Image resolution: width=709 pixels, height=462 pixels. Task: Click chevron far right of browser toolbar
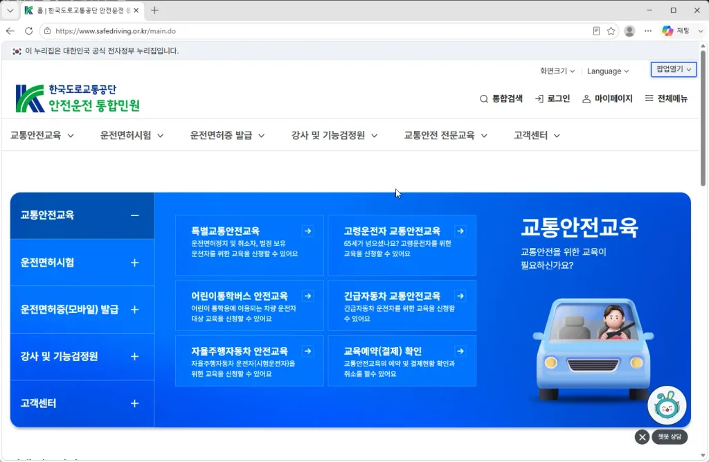701,30
